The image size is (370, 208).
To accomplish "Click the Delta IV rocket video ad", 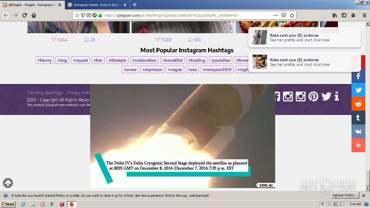I will click(183, 136).
